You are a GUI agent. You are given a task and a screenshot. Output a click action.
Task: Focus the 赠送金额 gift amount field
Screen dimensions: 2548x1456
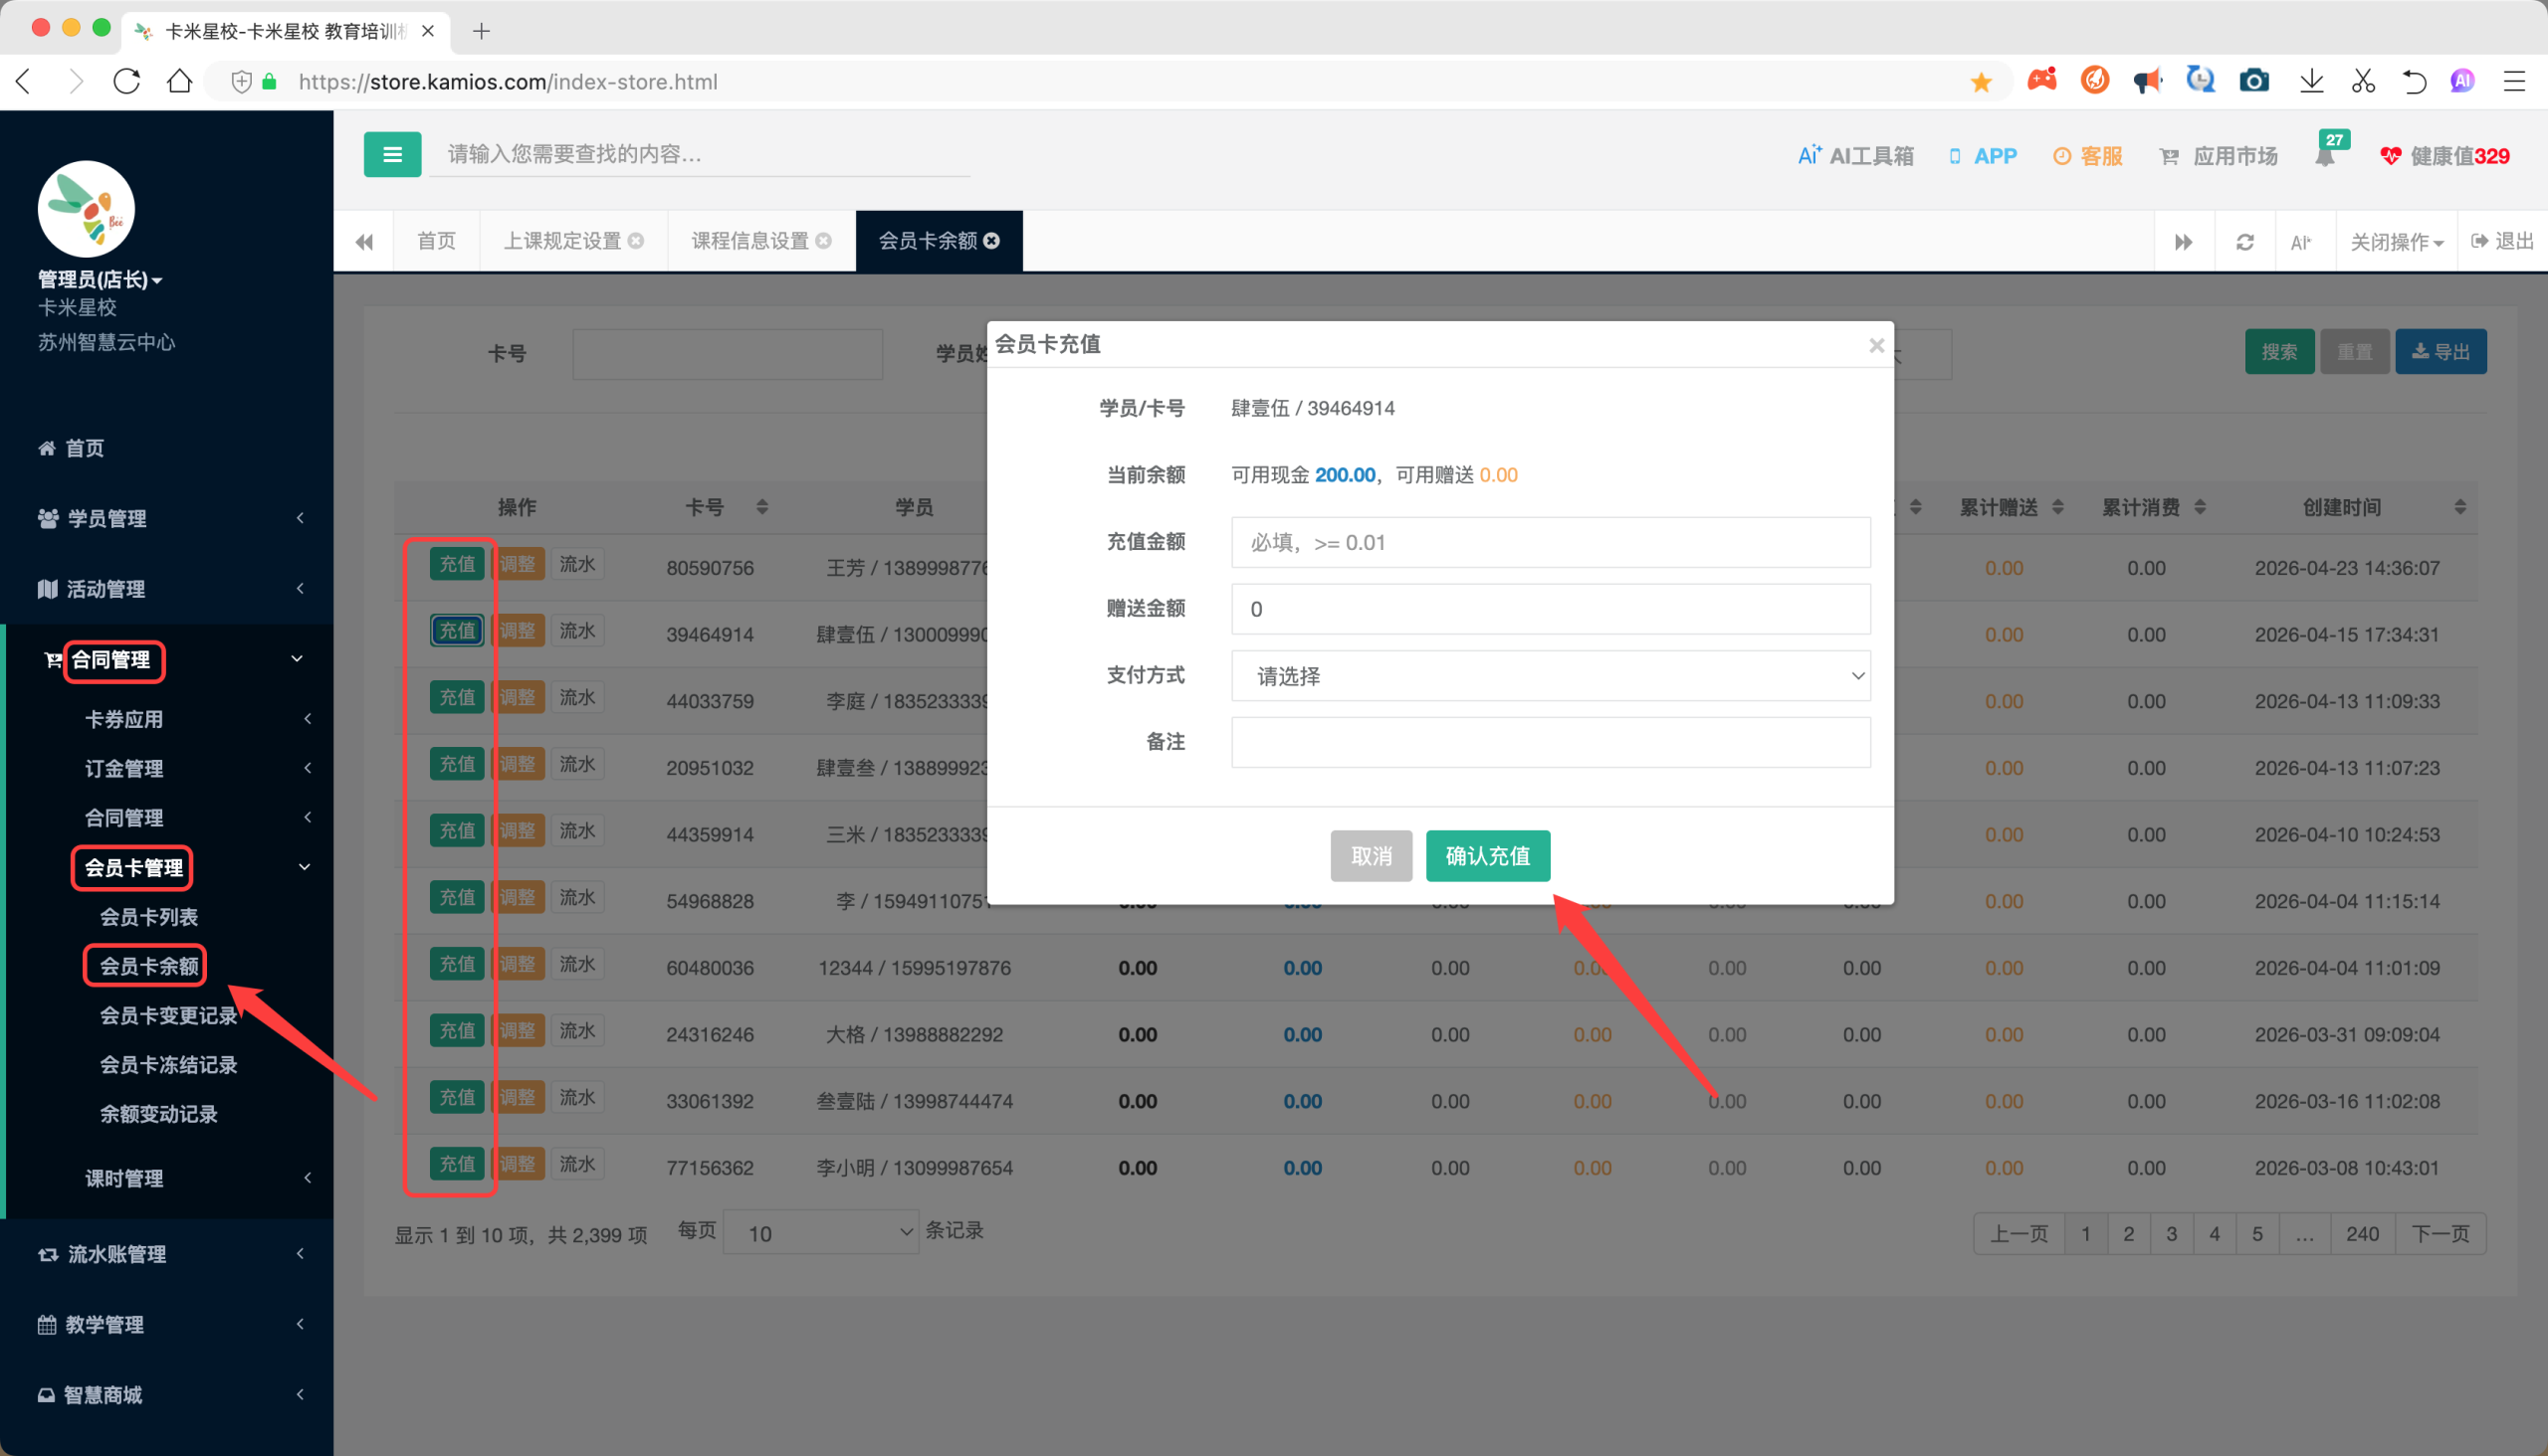(1551, 609)
